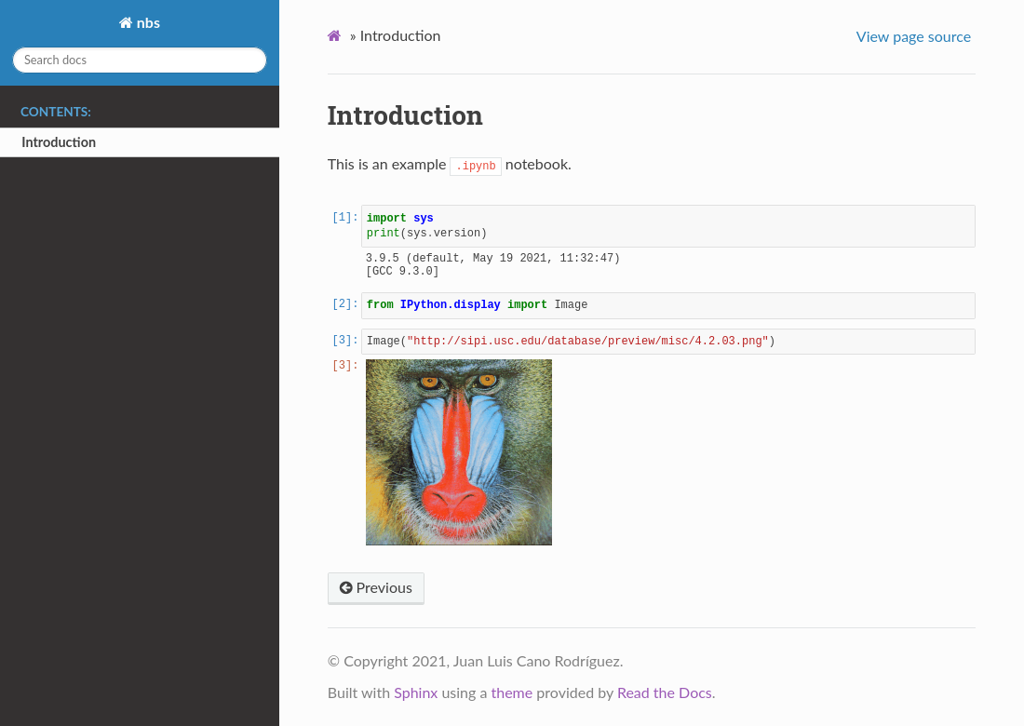Click the home icon in the breadcrumb
Viewport: 1024px width, 726px height.
334,36
